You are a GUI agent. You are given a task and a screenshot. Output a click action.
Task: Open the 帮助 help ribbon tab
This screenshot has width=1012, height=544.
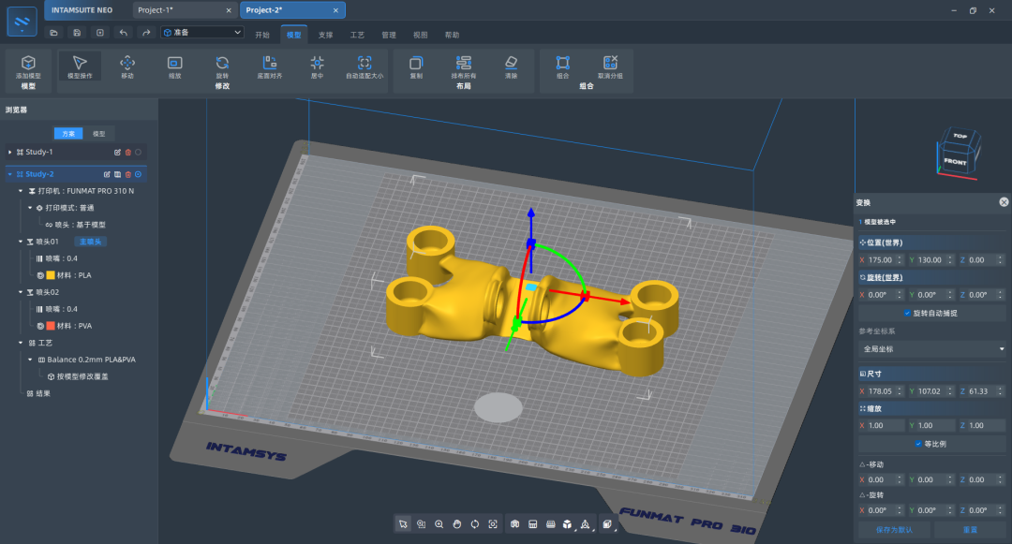coord(452,35)
